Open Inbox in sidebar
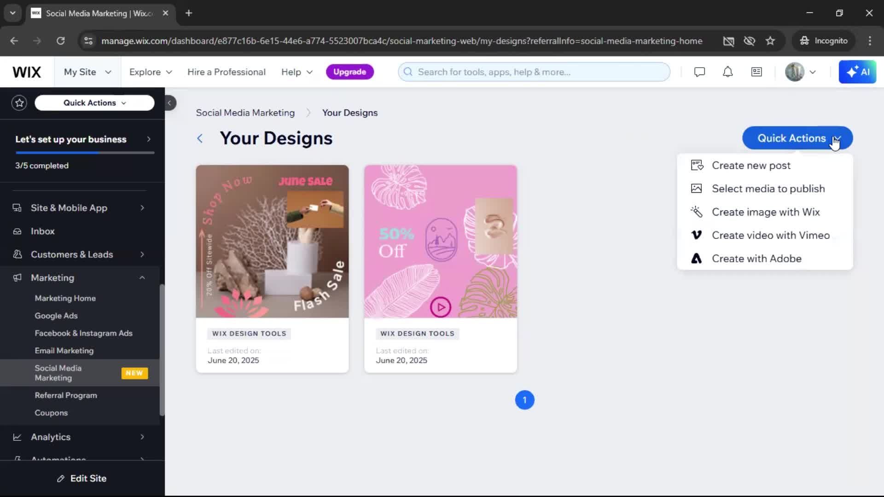Image resolution: width=884 pixels, height=497 pixels. point(43,231)
